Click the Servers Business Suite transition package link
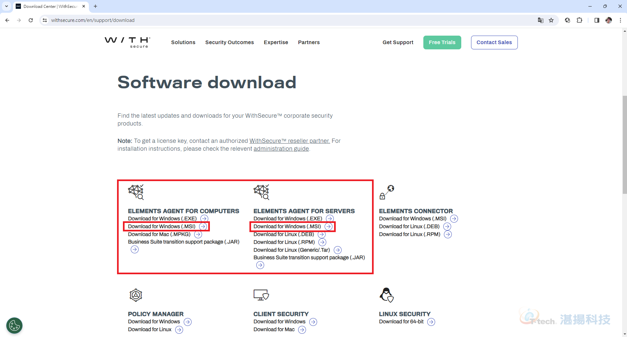 (x=309, y=258)
